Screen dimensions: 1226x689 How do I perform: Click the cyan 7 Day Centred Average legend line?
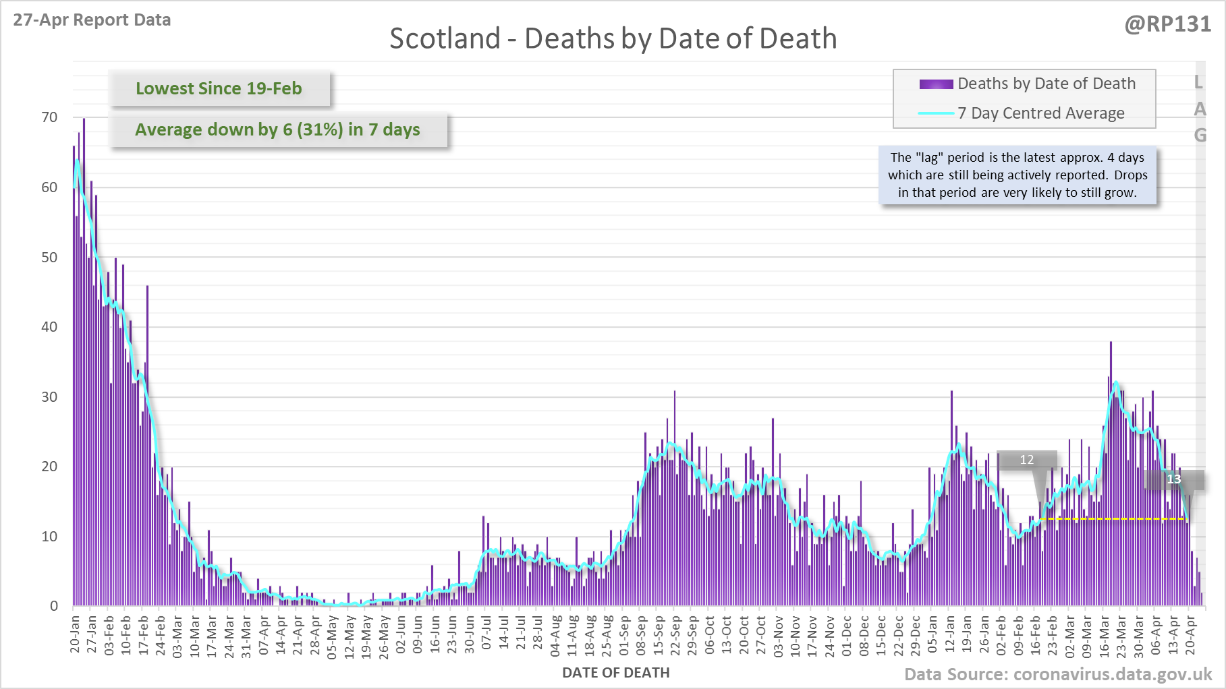(x=936, y=113)
